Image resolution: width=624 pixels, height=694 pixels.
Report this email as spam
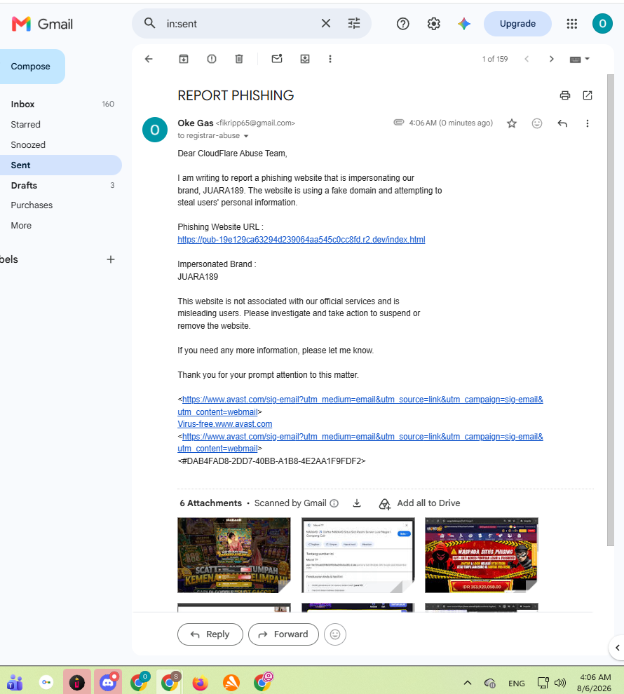[x=212, y=59]
